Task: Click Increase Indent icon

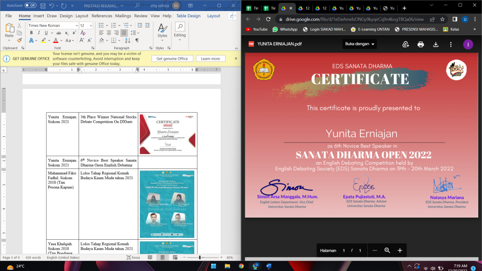Action: [x=147, y=25]
